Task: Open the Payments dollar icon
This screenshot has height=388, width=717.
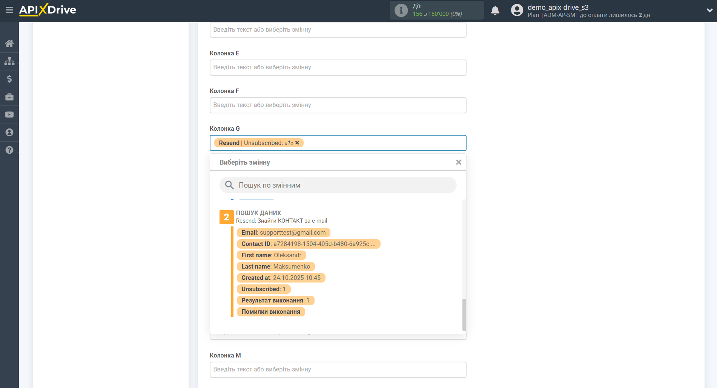Action: tap(9, 79)
